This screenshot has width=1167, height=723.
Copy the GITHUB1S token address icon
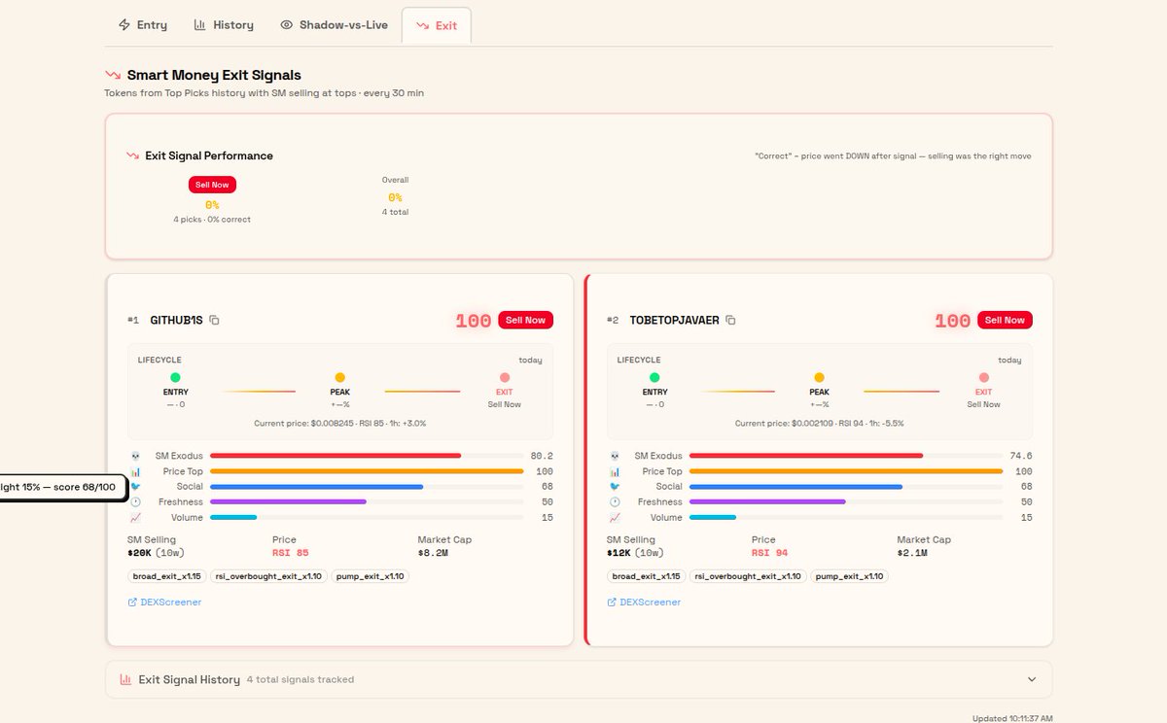(x=214, y=320)
